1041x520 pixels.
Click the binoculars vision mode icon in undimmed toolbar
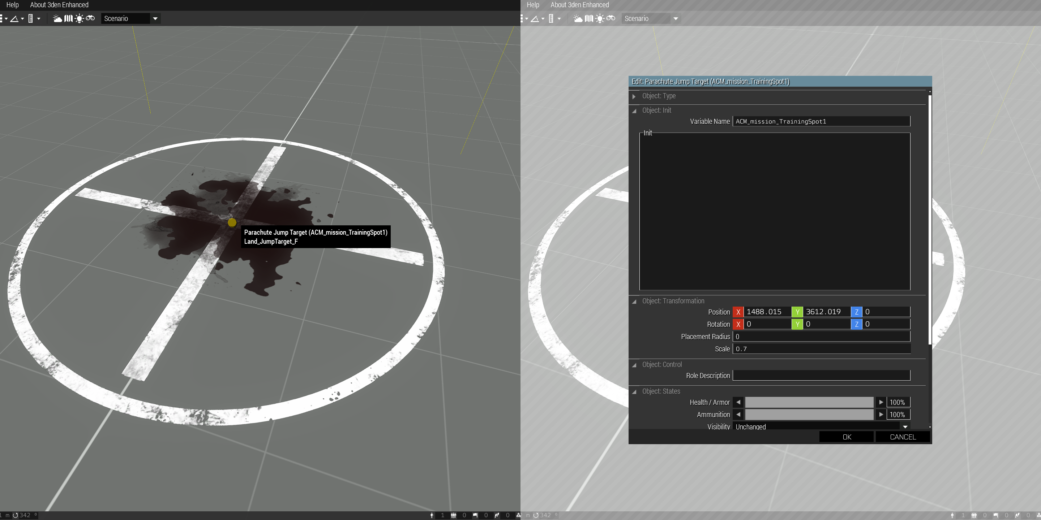[90, 18]
